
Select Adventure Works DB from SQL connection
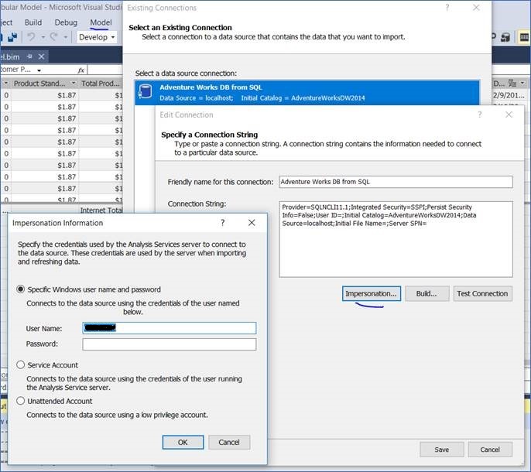[307, 92]
